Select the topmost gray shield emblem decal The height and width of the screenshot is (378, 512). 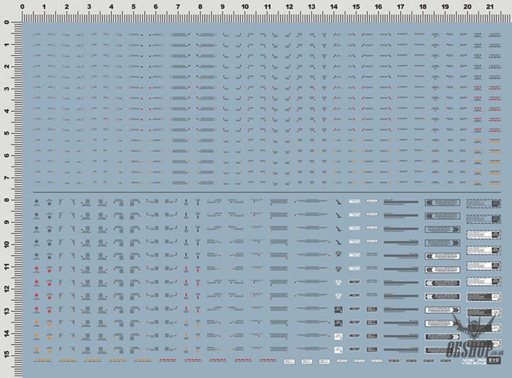(338, 254)
